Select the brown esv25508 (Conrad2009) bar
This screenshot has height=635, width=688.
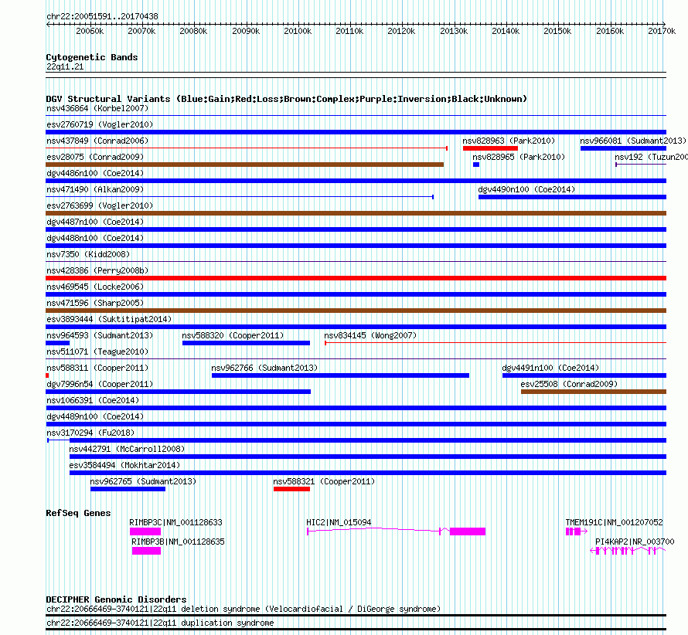[x=594, y=392]
